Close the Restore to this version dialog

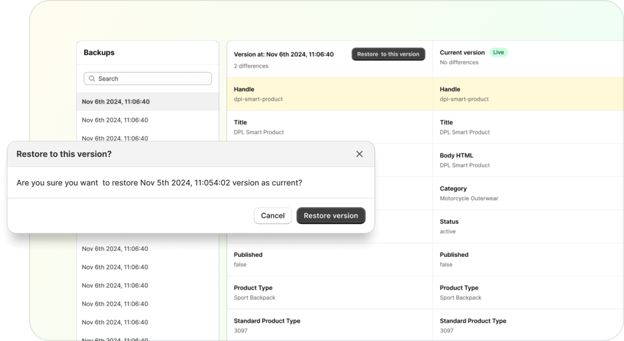(x=359, y=154)
